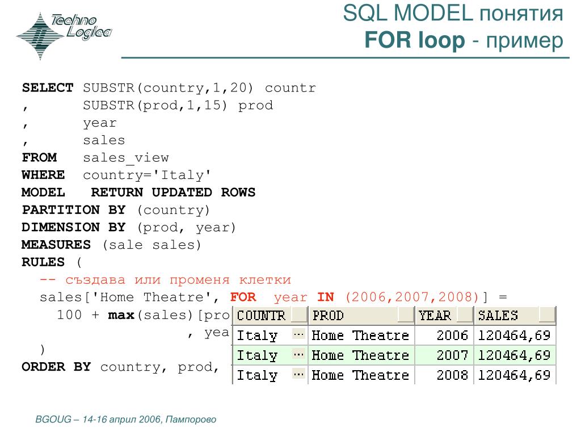Click the 'DIMENSION BY' keyword
Image resolution: width=581 pixels, height=436 pixels.
(x=74, y=227)
